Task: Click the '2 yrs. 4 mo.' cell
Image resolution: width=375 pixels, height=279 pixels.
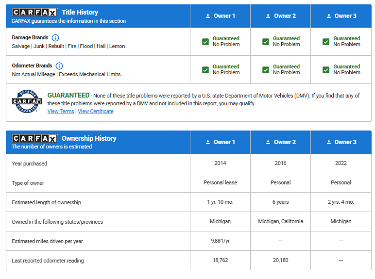Action: coord(341,202)
